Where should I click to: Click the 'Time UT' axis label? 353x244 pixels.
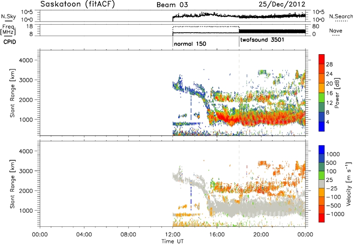point(173,241)
